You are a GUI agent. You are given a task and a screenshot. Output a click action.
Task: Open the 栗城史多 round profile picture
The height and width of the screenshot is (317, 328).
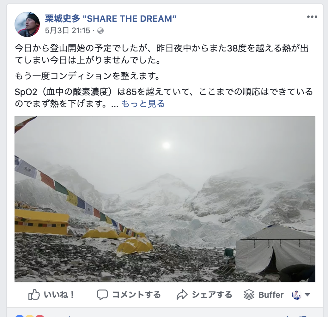(x=27, y=24)
